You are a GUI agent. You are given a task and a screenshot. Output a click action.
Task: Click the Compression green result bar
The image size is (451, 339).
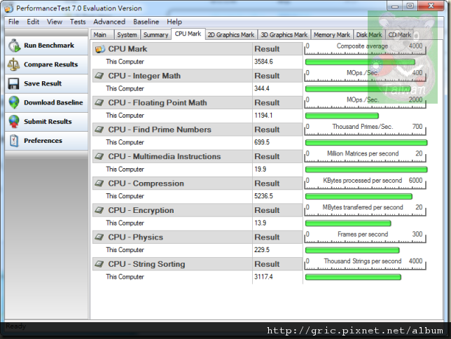pyautogui.click(x=359, y=197)
